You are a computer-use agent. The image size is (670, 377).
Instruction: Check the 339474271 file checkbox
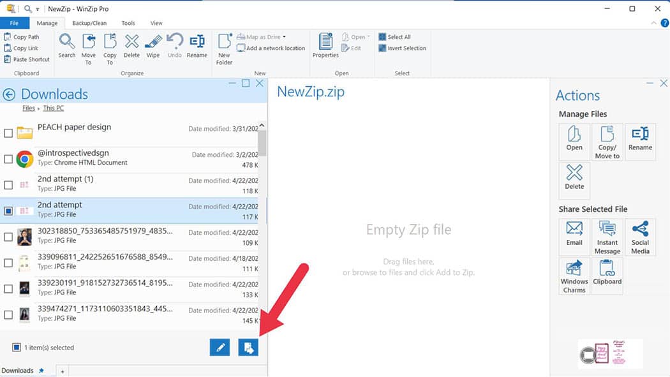coord(8,314)
